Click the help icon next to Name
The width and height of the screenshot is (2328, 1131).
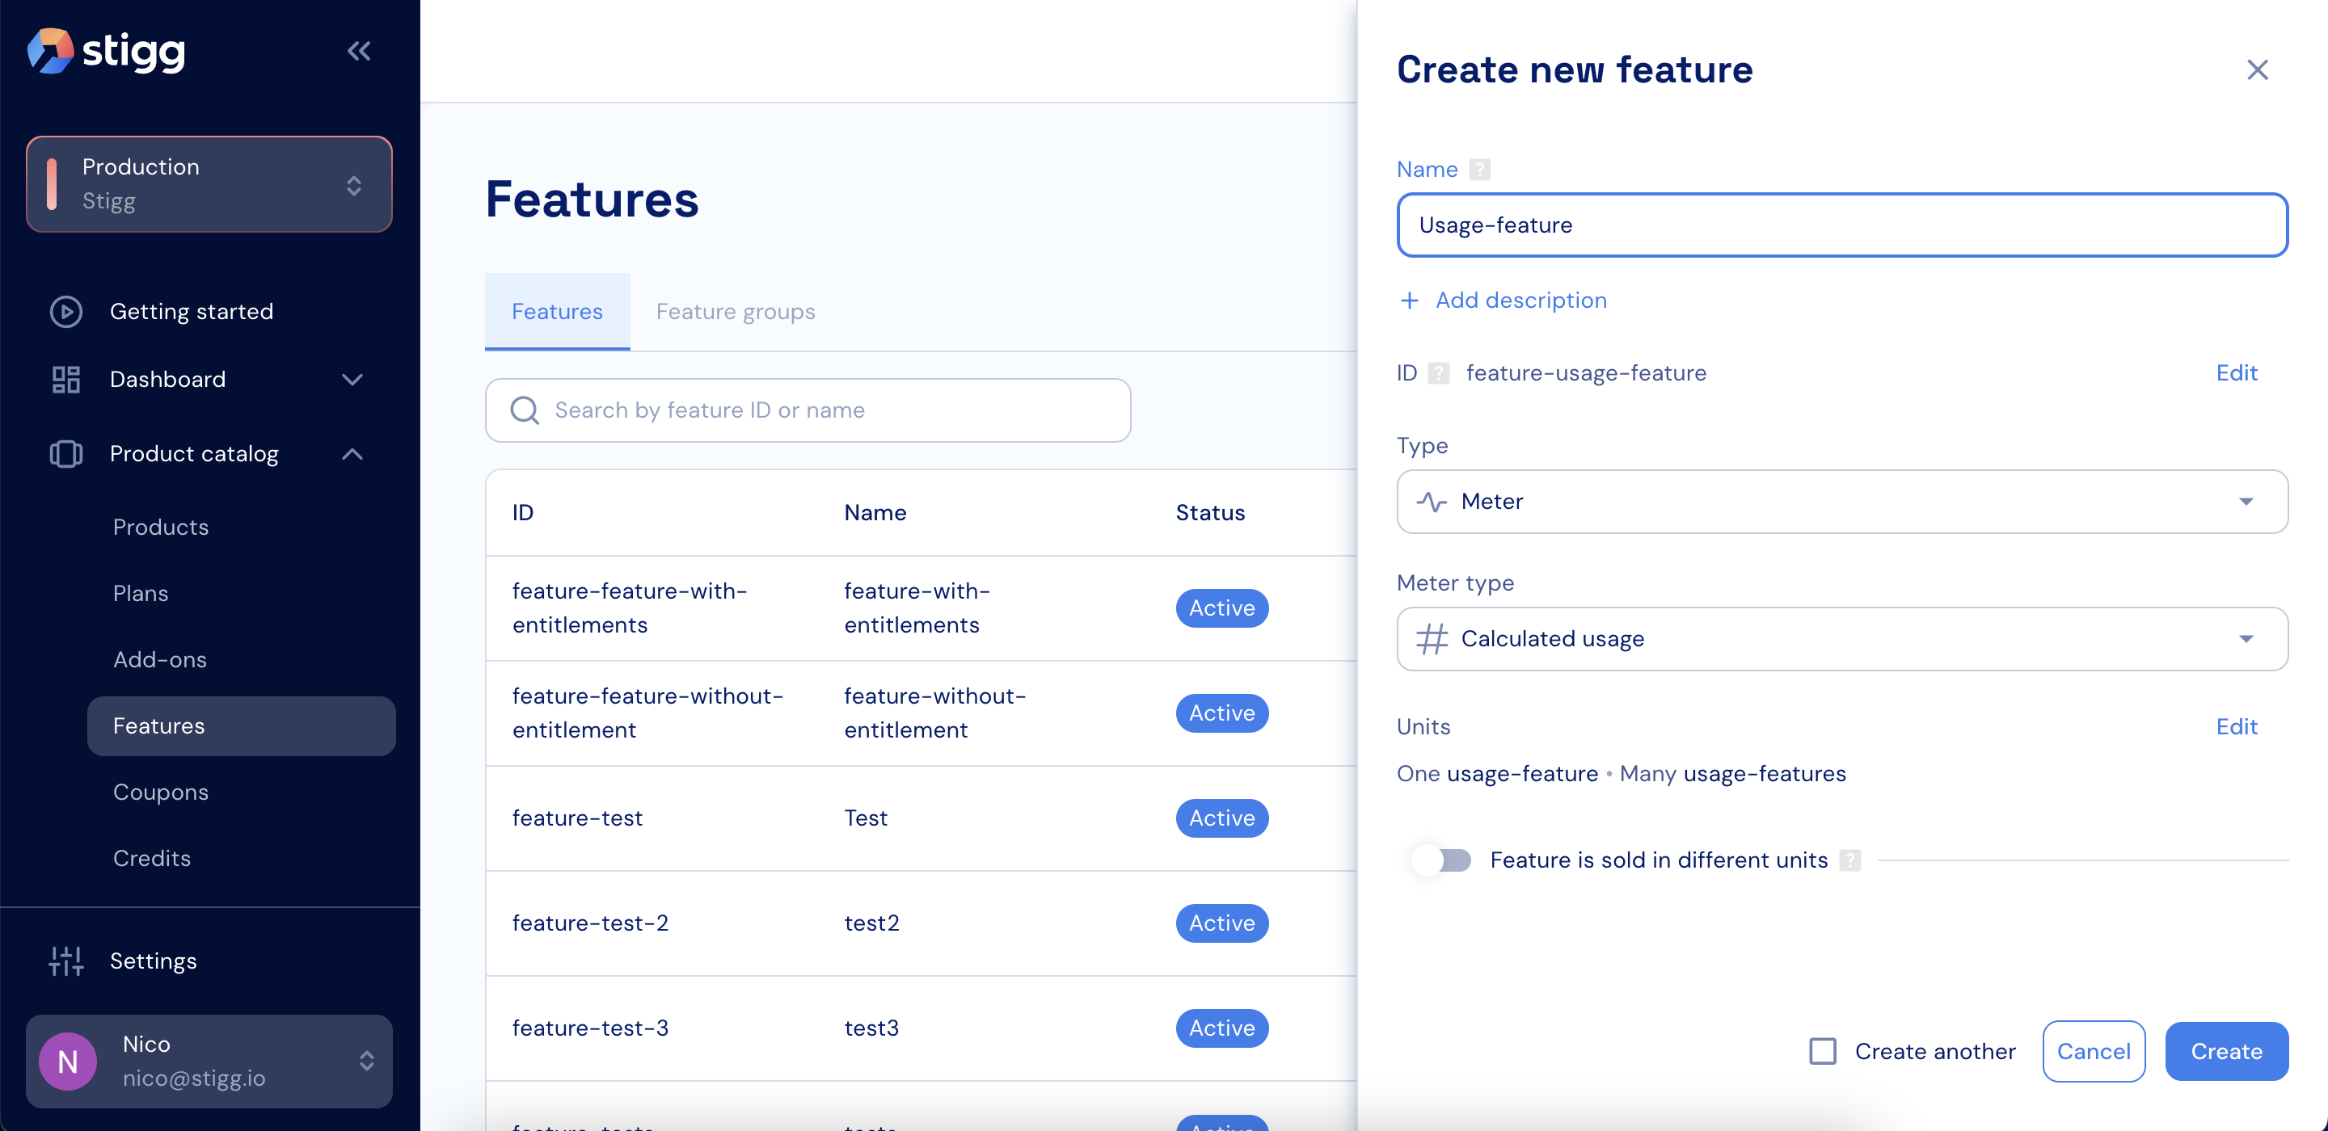click(1479, 170)
